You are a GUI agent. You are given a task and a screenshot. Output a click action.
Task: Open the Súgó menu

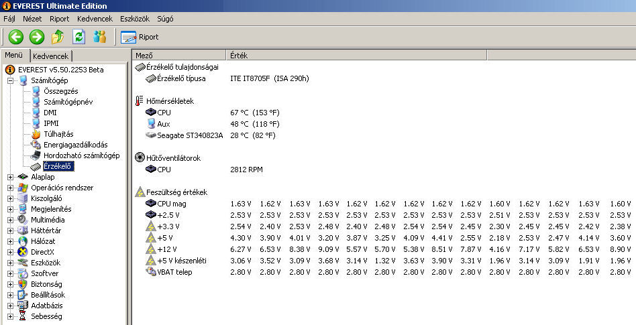[165, 19]
